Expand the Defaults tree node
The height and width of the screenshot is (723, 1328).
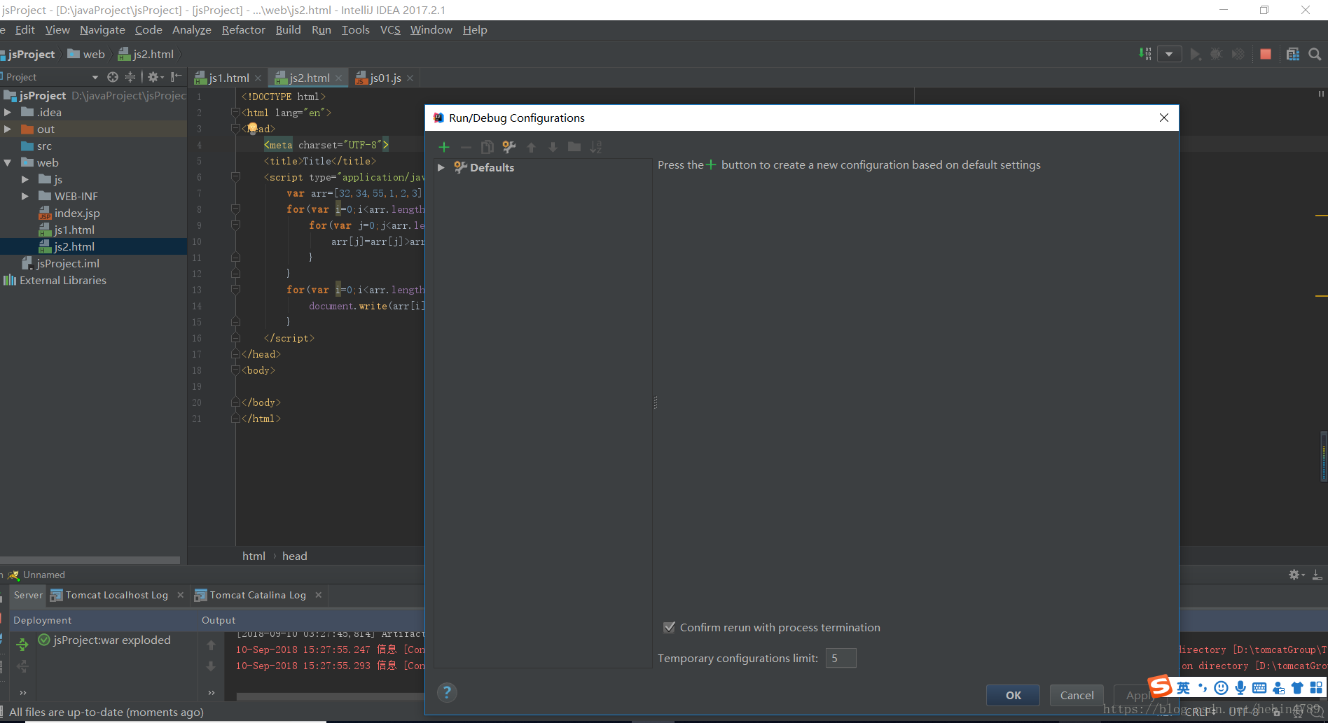coord(441,167)
